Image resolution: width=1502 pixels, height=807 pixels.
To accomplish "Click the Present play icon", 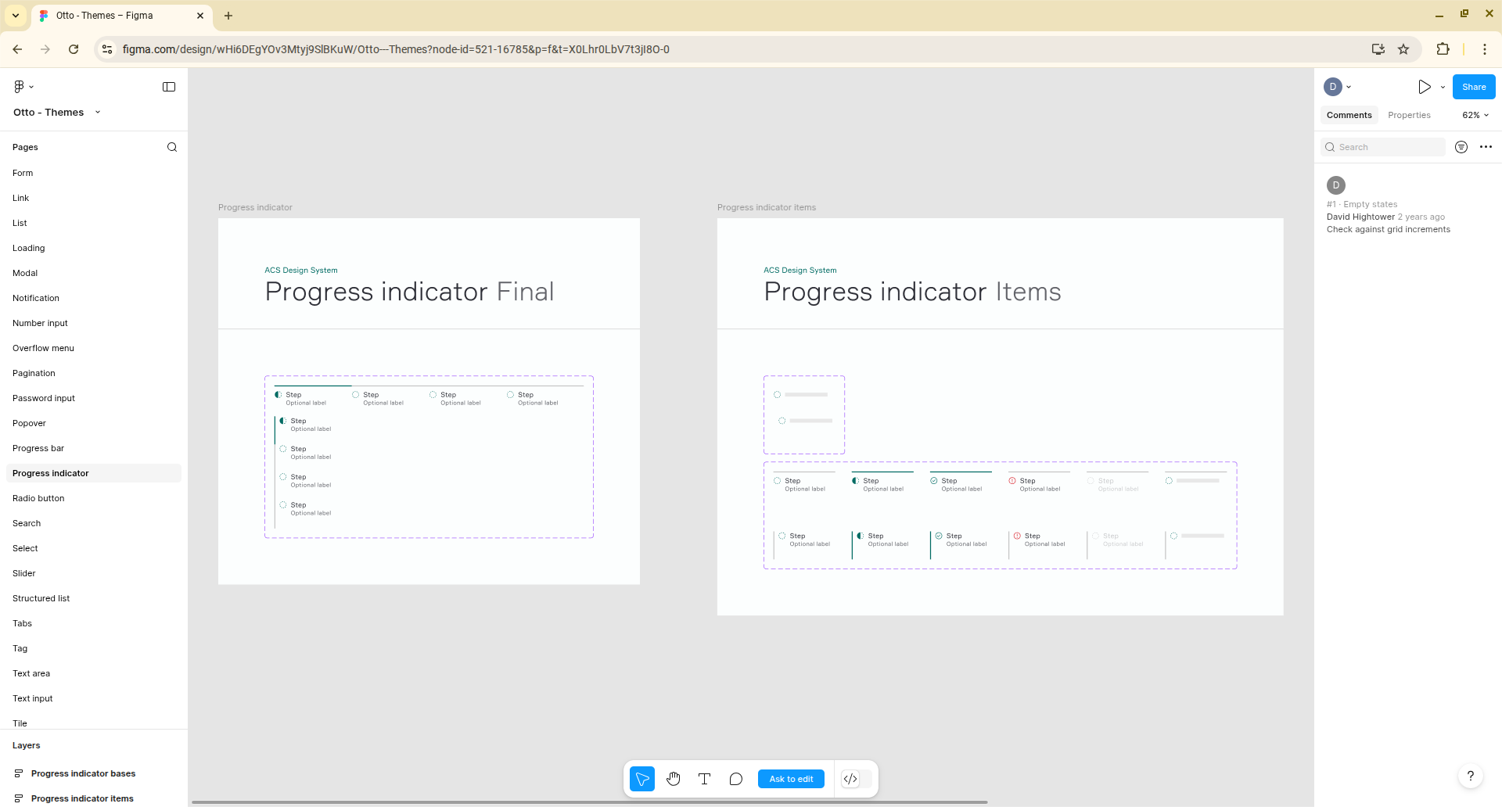I will pos(1424,87).
